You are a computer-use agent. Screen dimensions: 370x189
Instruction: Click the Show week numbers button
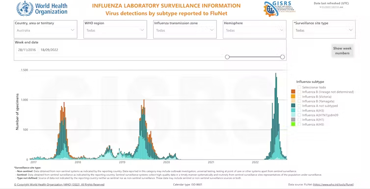coord(343,51)
